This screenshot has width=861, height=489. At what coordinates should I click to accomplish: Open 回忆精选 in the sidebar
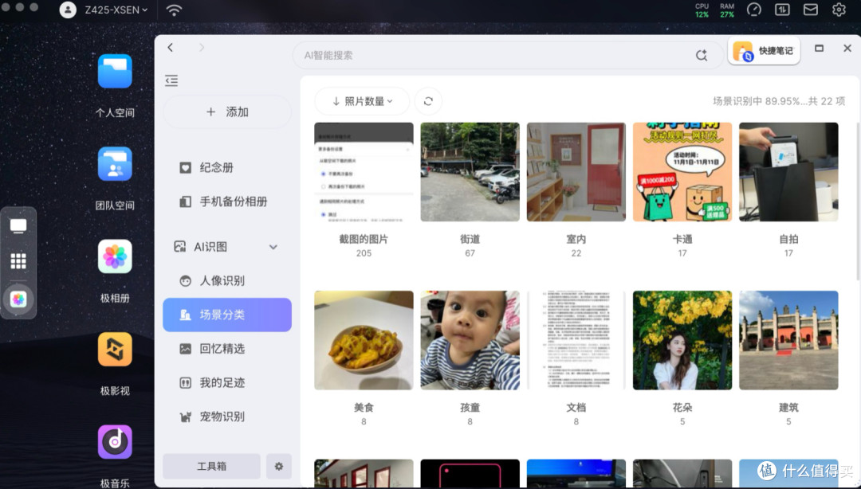tap(226, 349)
